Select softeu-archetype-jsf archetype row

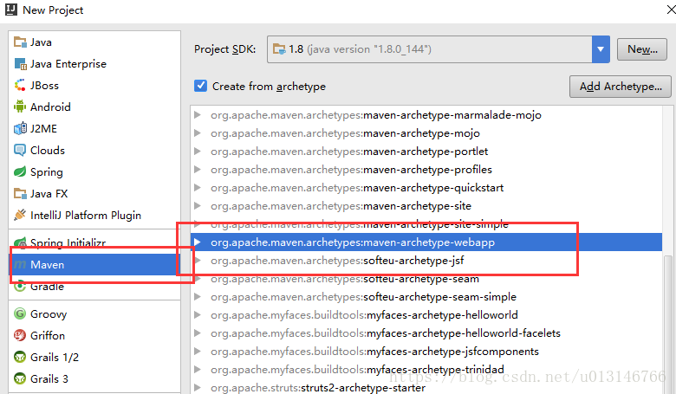pyautogui.click(x=426, y=260)
